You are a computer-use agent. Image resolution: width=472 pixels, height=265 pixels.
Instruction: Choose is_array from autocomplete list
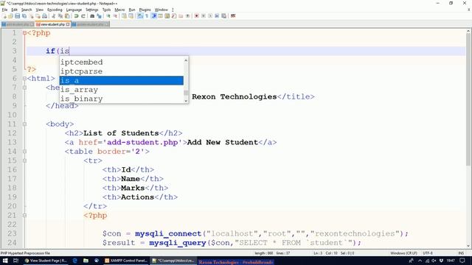click(x=122, y=90)
